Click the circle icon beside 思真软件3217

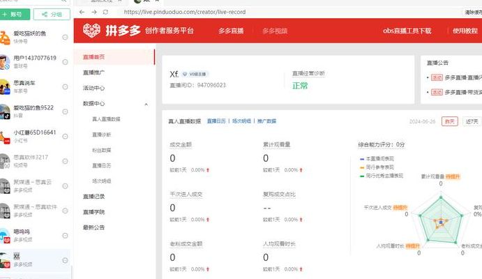coord(65,161)
